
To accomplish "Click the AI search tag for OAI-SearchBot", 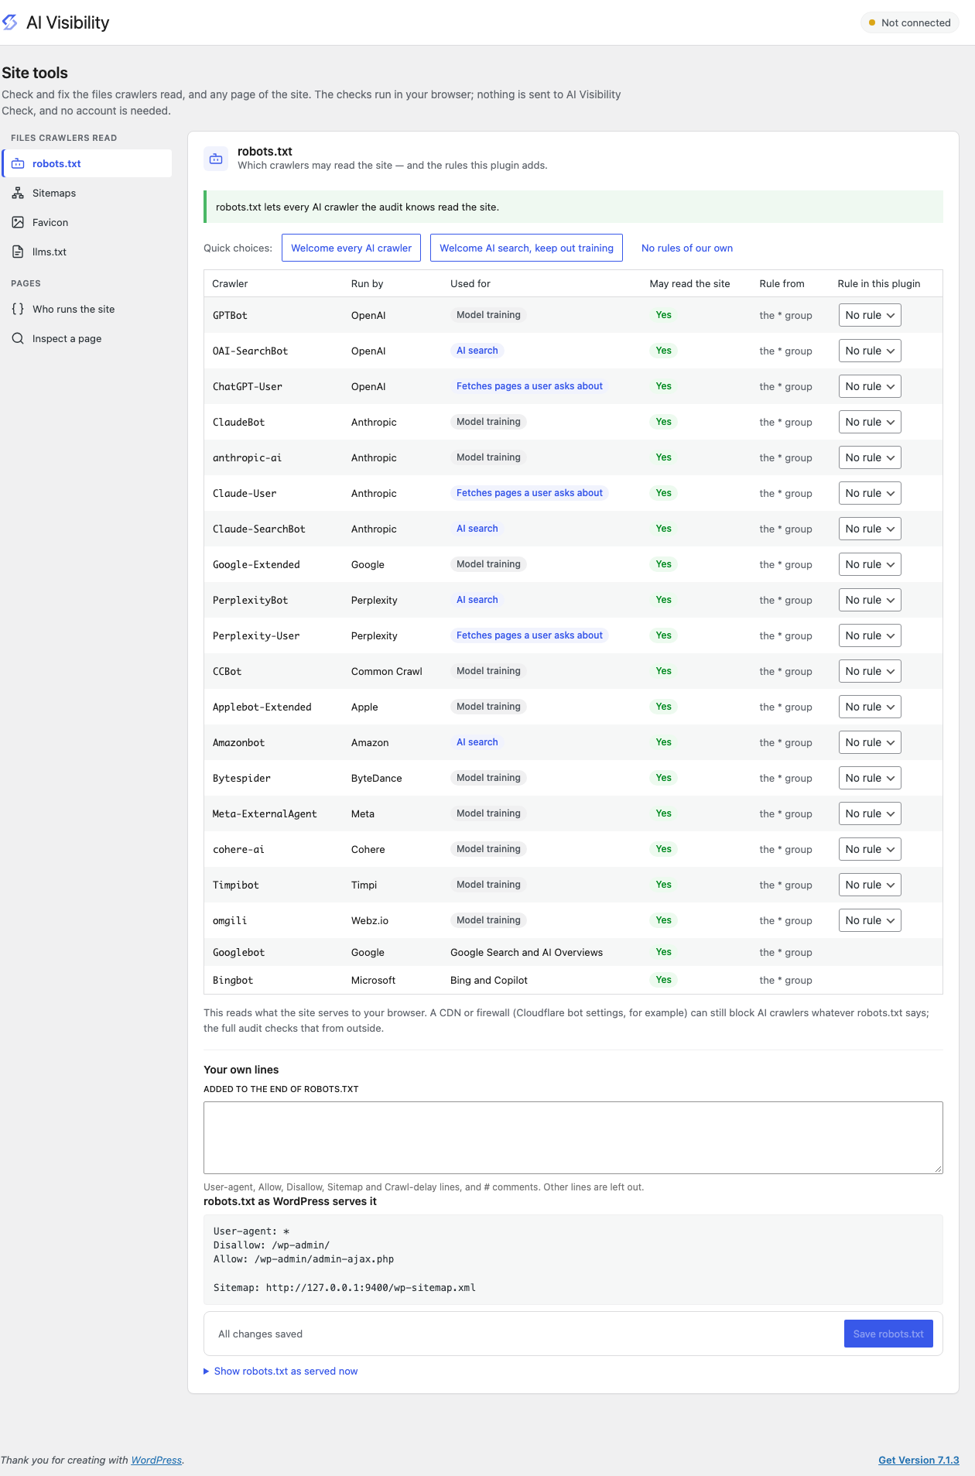I will point(477,351).
